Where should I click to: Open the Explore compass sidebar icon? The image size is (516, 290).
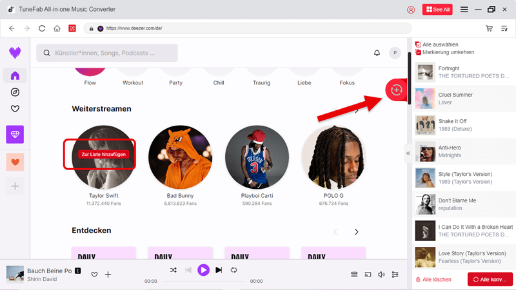pos(15,92)
